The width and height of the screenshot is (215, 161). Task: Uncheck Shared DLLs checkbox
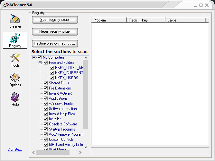click(46, 83)
